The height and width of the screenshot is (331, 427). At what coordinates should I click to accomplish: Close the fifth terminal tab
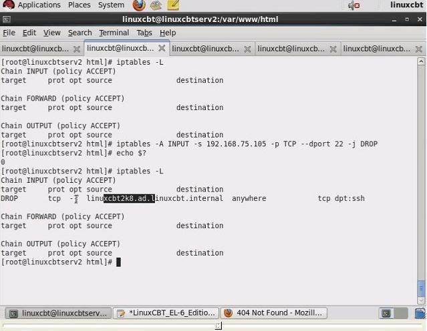pyautogui.click(x=418, y=49)
